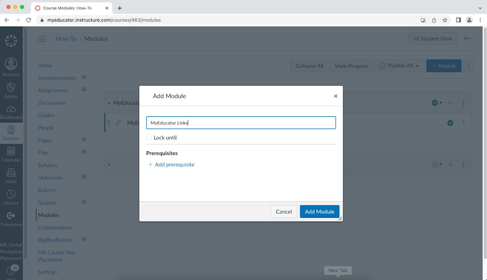Open publish status dropdown of unpublished module
The image size is (487, 280).
click(437, 164)
